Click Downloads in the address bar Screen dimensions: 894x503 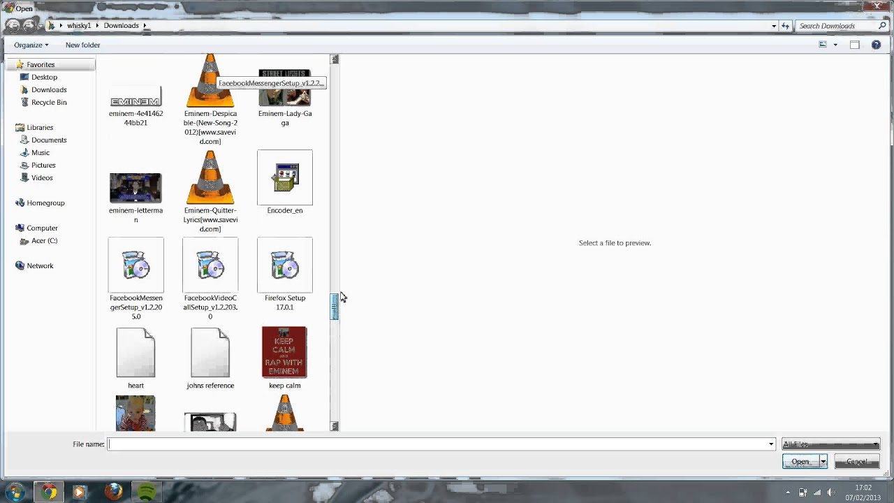[122, 26]
